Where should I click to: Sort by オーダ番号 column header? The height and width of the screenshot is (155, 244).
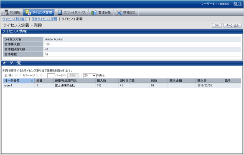click(x=19, y=81)
